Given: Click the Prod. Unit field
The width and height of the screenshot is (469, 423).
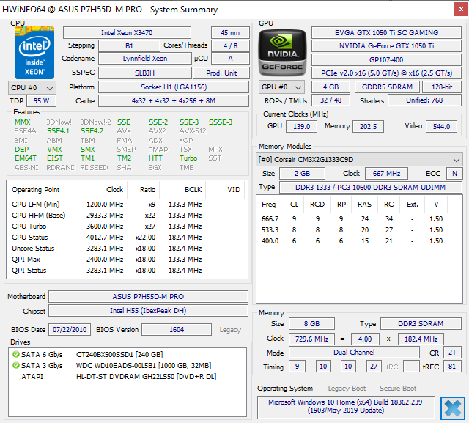Looking at the screenshot, I should [221, 73].
